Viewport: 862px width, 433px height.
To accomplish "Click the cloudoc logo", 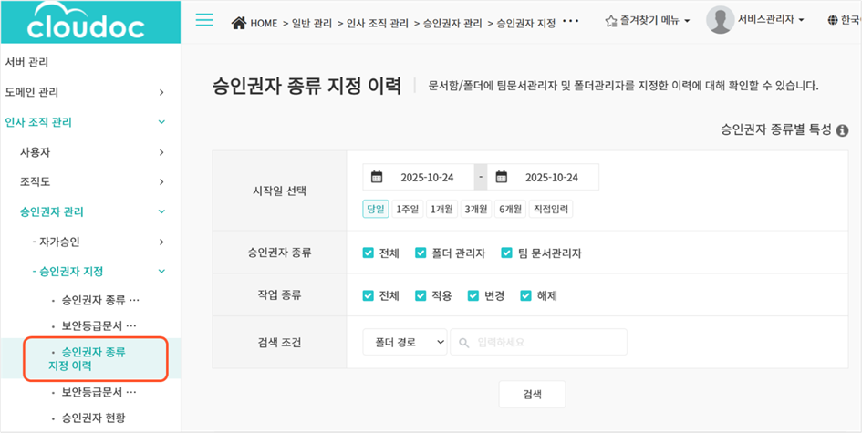I will [86, 25].
